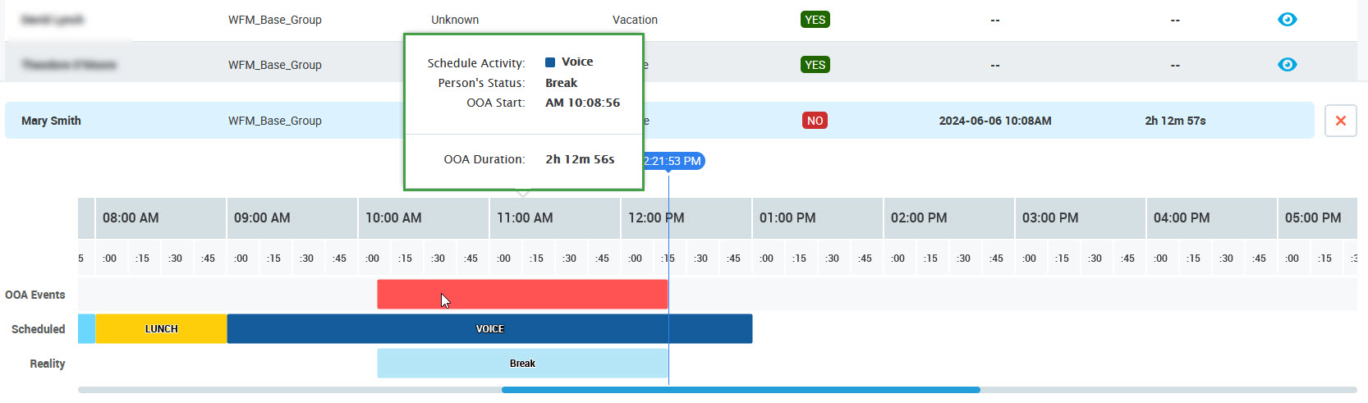Click the green YES badge in Vacation row
Viewport: 1368px width, 403px height.
click(x=815, y=20)
